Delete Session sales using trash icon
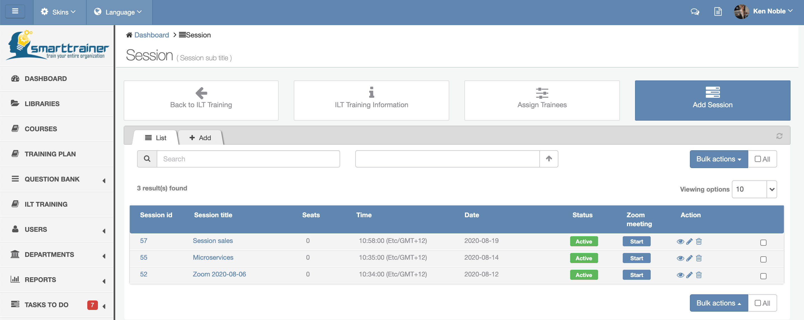This screenshot has width=804, height=320. click(x=699, y=242)
